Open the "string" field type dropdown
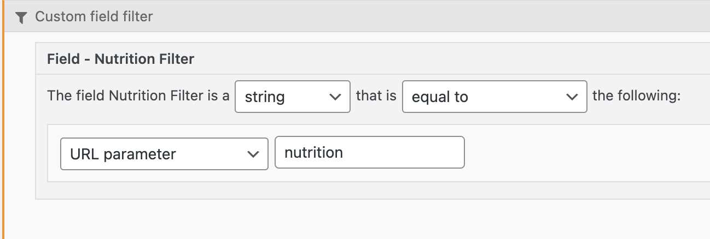Viewport: 710px width, 239px height. coord(292,97)
